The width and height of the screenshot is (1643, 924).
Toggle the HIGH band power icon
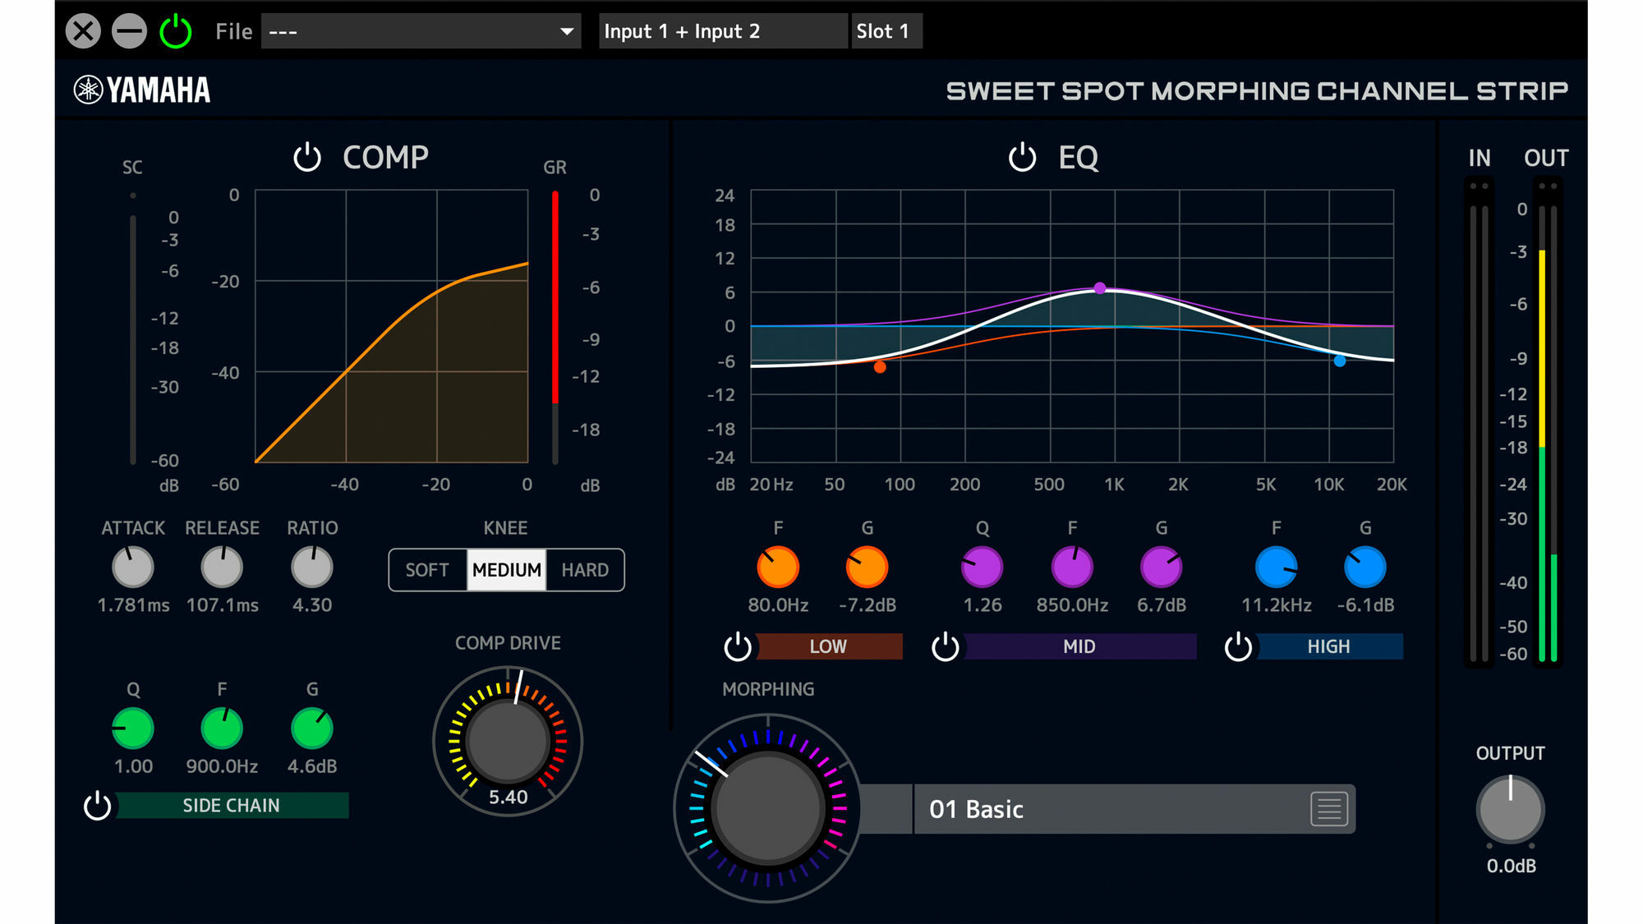click(x=1238, y=646)
